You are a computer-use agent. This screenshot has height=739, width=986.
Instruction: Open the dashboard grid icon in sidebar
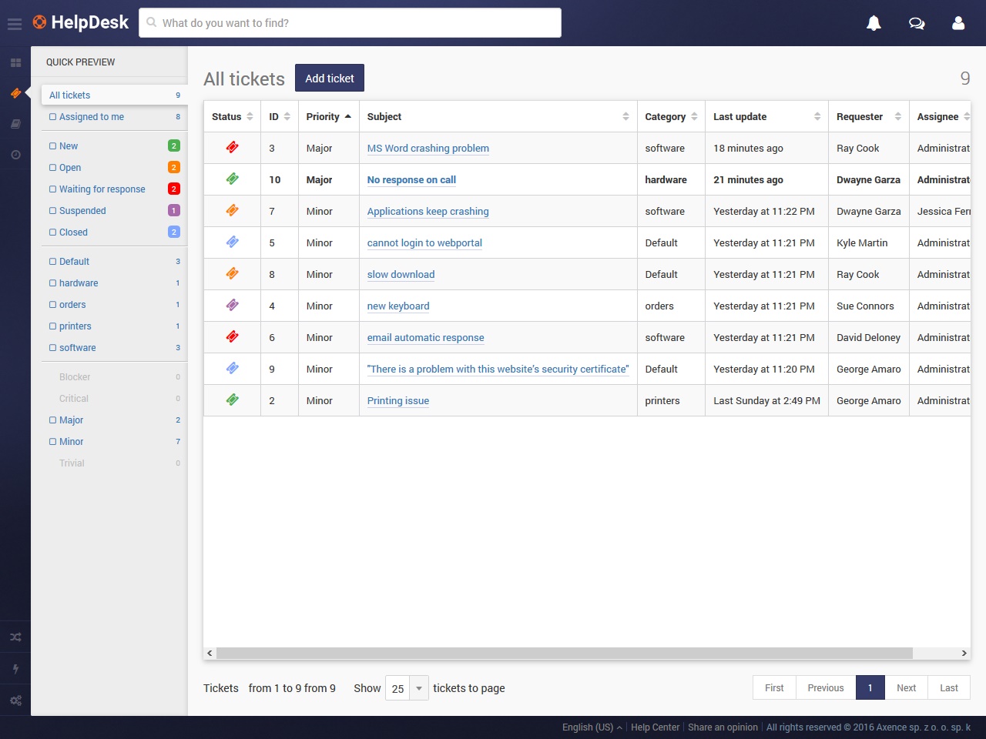click(x=15, y=62)
